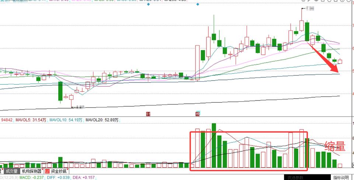Click the MACD: -0.237 value
Viewport: 354px width, 180px height.
click(32, 177)
